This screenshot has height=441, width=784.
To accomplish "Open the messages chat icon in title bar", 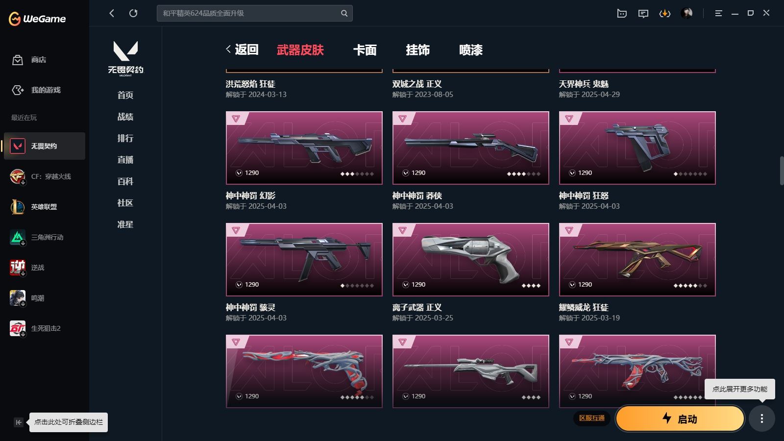I will click(x=643, y=14).
